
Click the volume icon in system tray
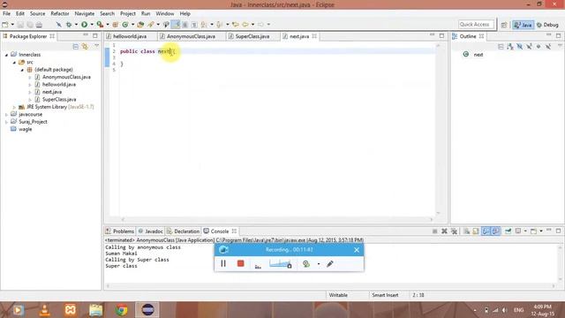pyautogui.click(x=505, y=310)
